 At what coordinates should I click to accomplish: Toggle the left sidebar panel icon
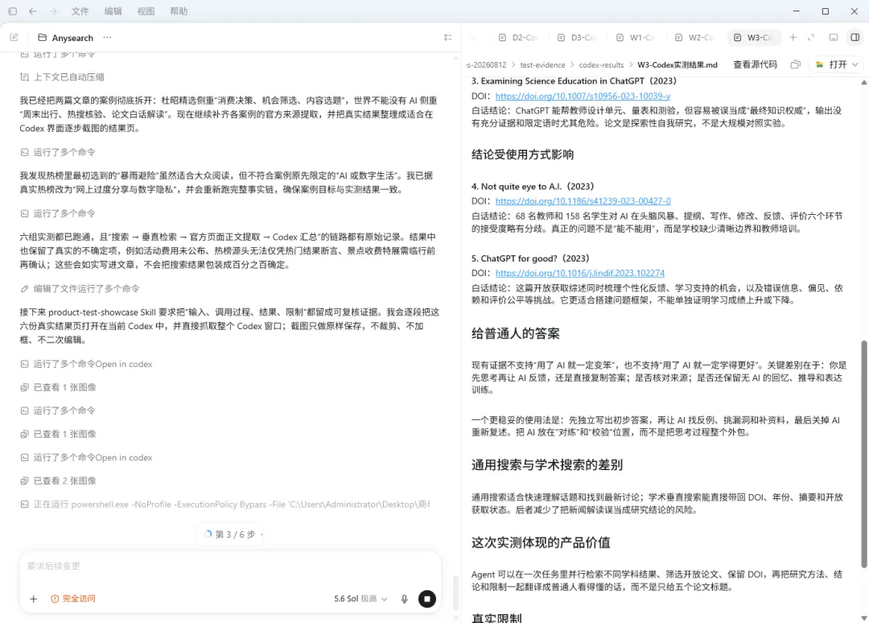12,11
